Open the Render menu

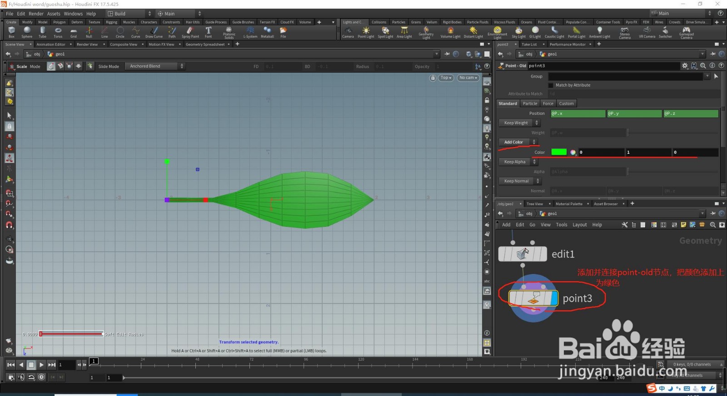[x=36, y=14]
